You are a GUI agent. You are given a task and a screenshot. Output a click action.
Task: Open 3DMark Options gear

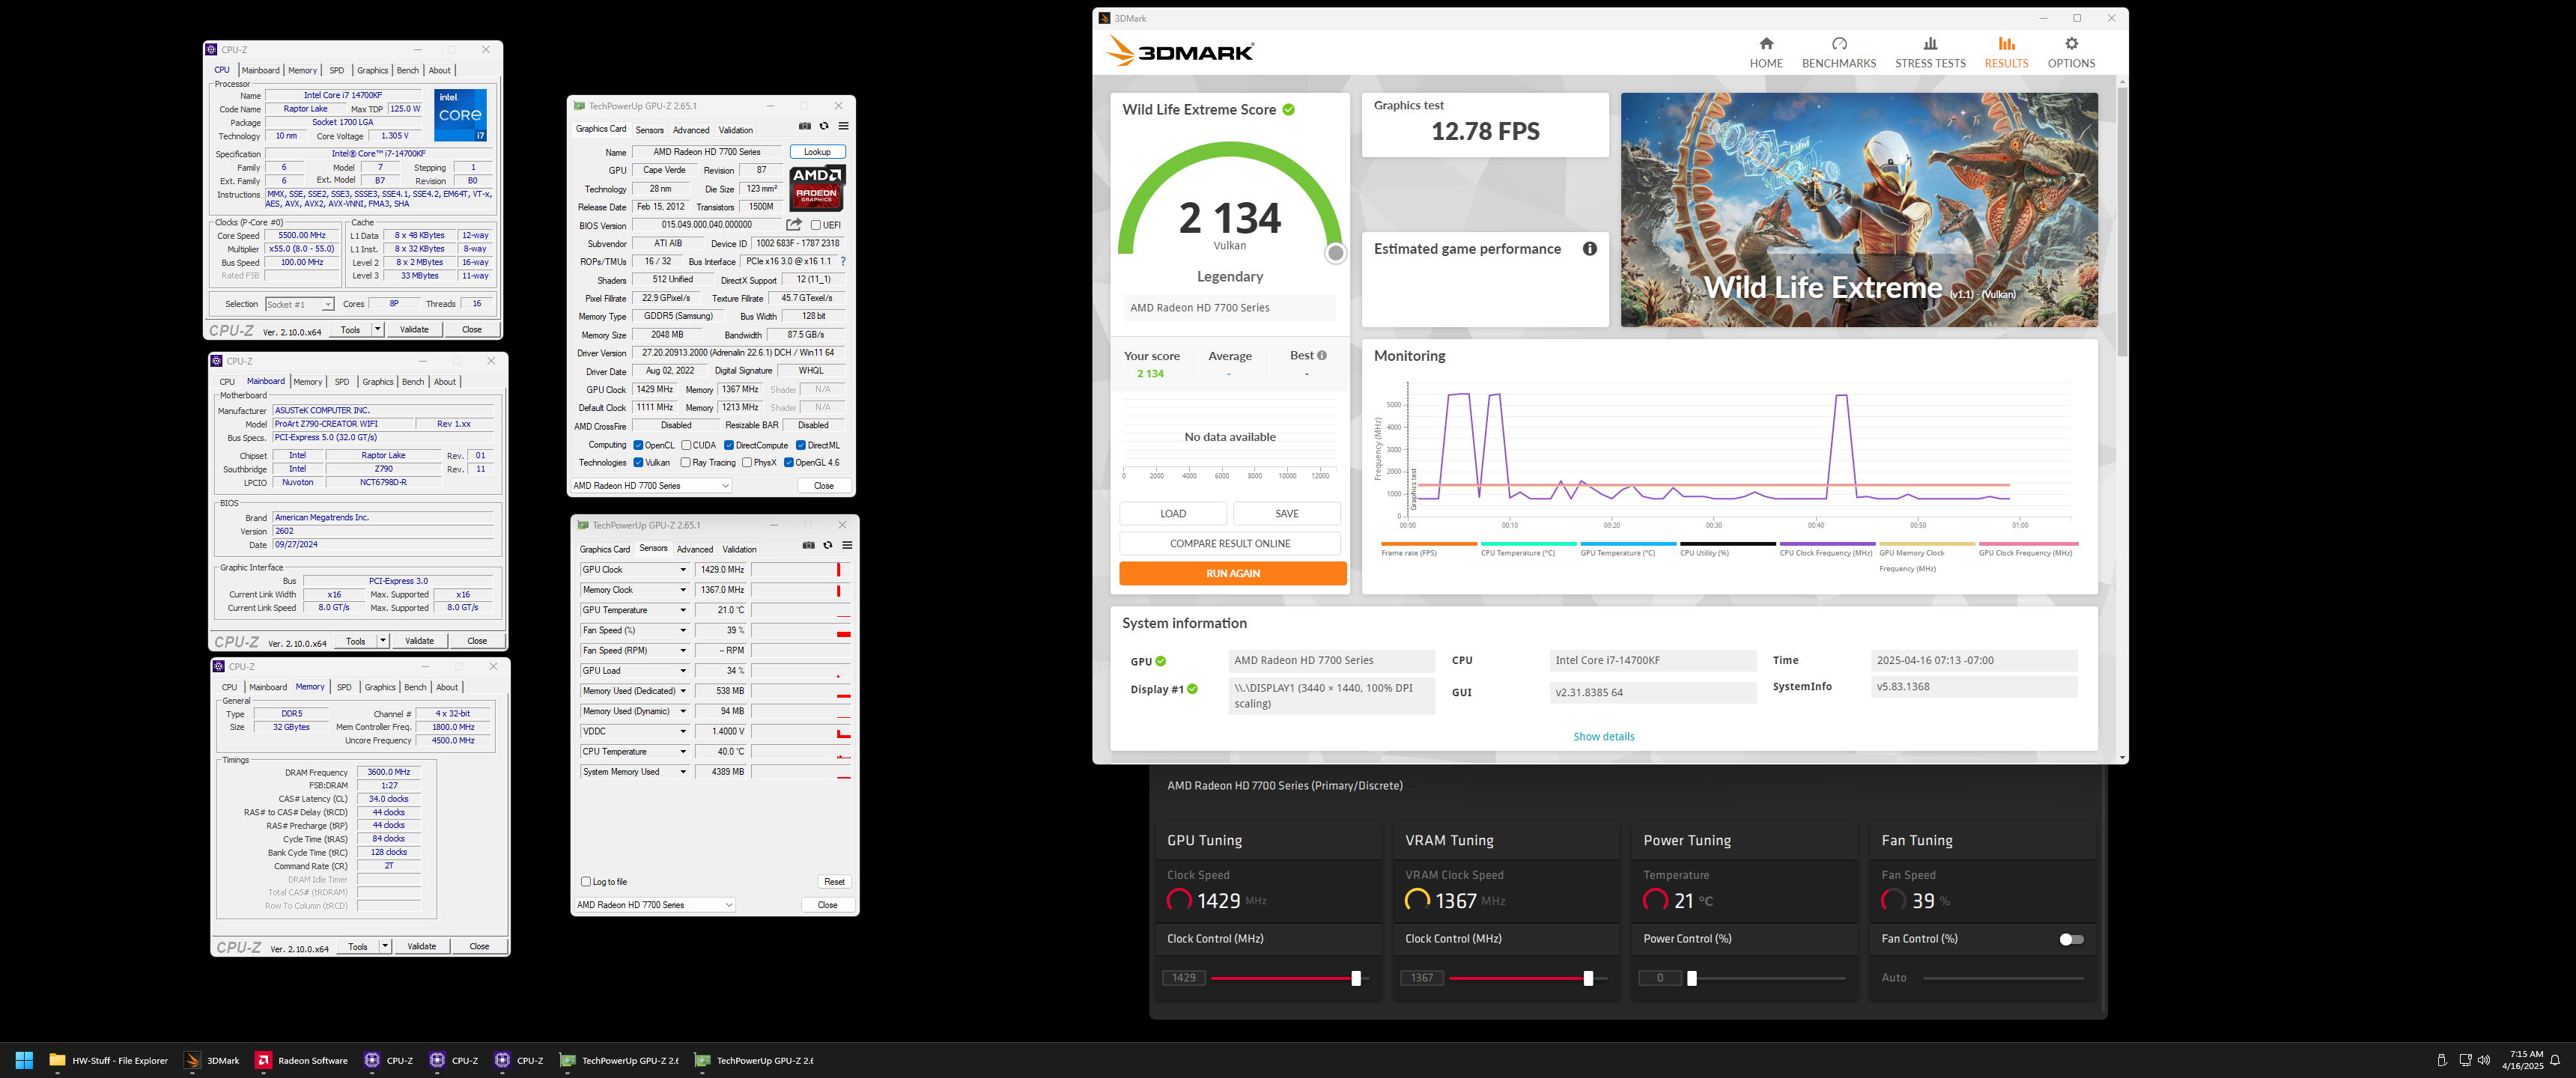pos(2071,52)
